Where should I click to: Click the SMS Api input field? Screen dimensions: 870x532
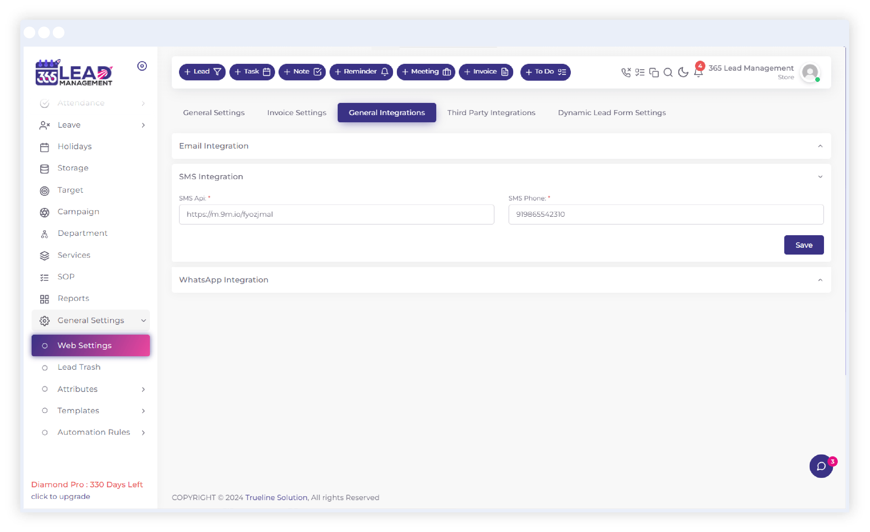point(336,214)
